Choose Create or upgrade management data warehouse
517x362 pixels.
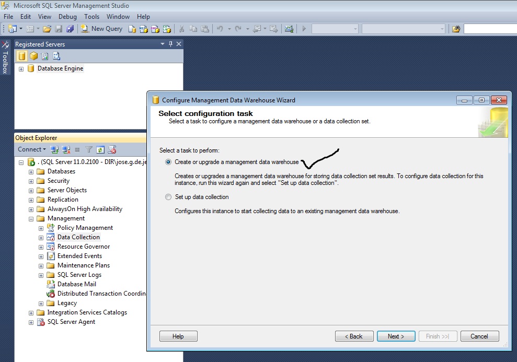coord(168,162)
